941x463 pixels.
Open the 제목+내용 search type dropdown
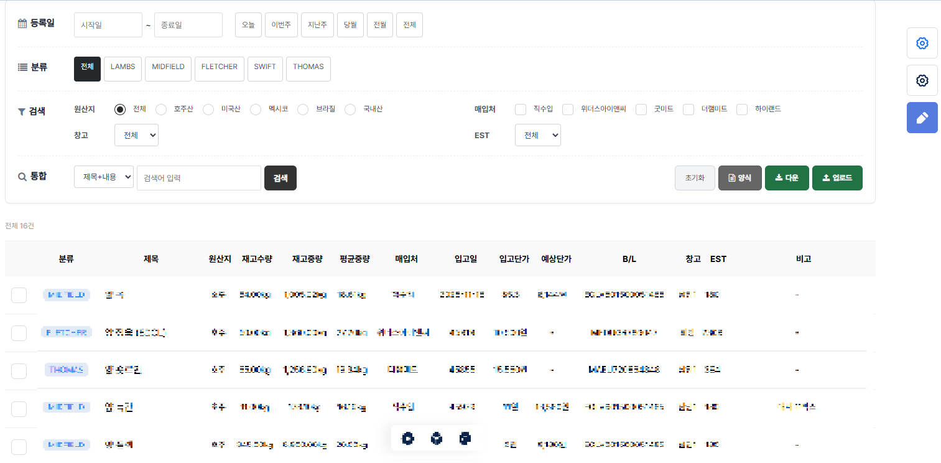(104, 177)
